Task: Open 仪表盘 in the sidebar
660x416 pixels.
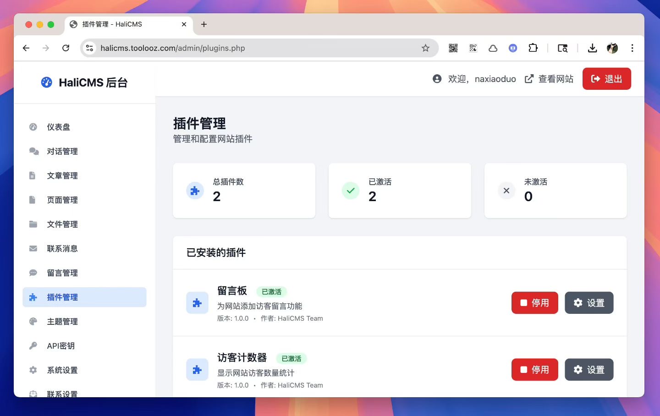Action: pos(58,127)
